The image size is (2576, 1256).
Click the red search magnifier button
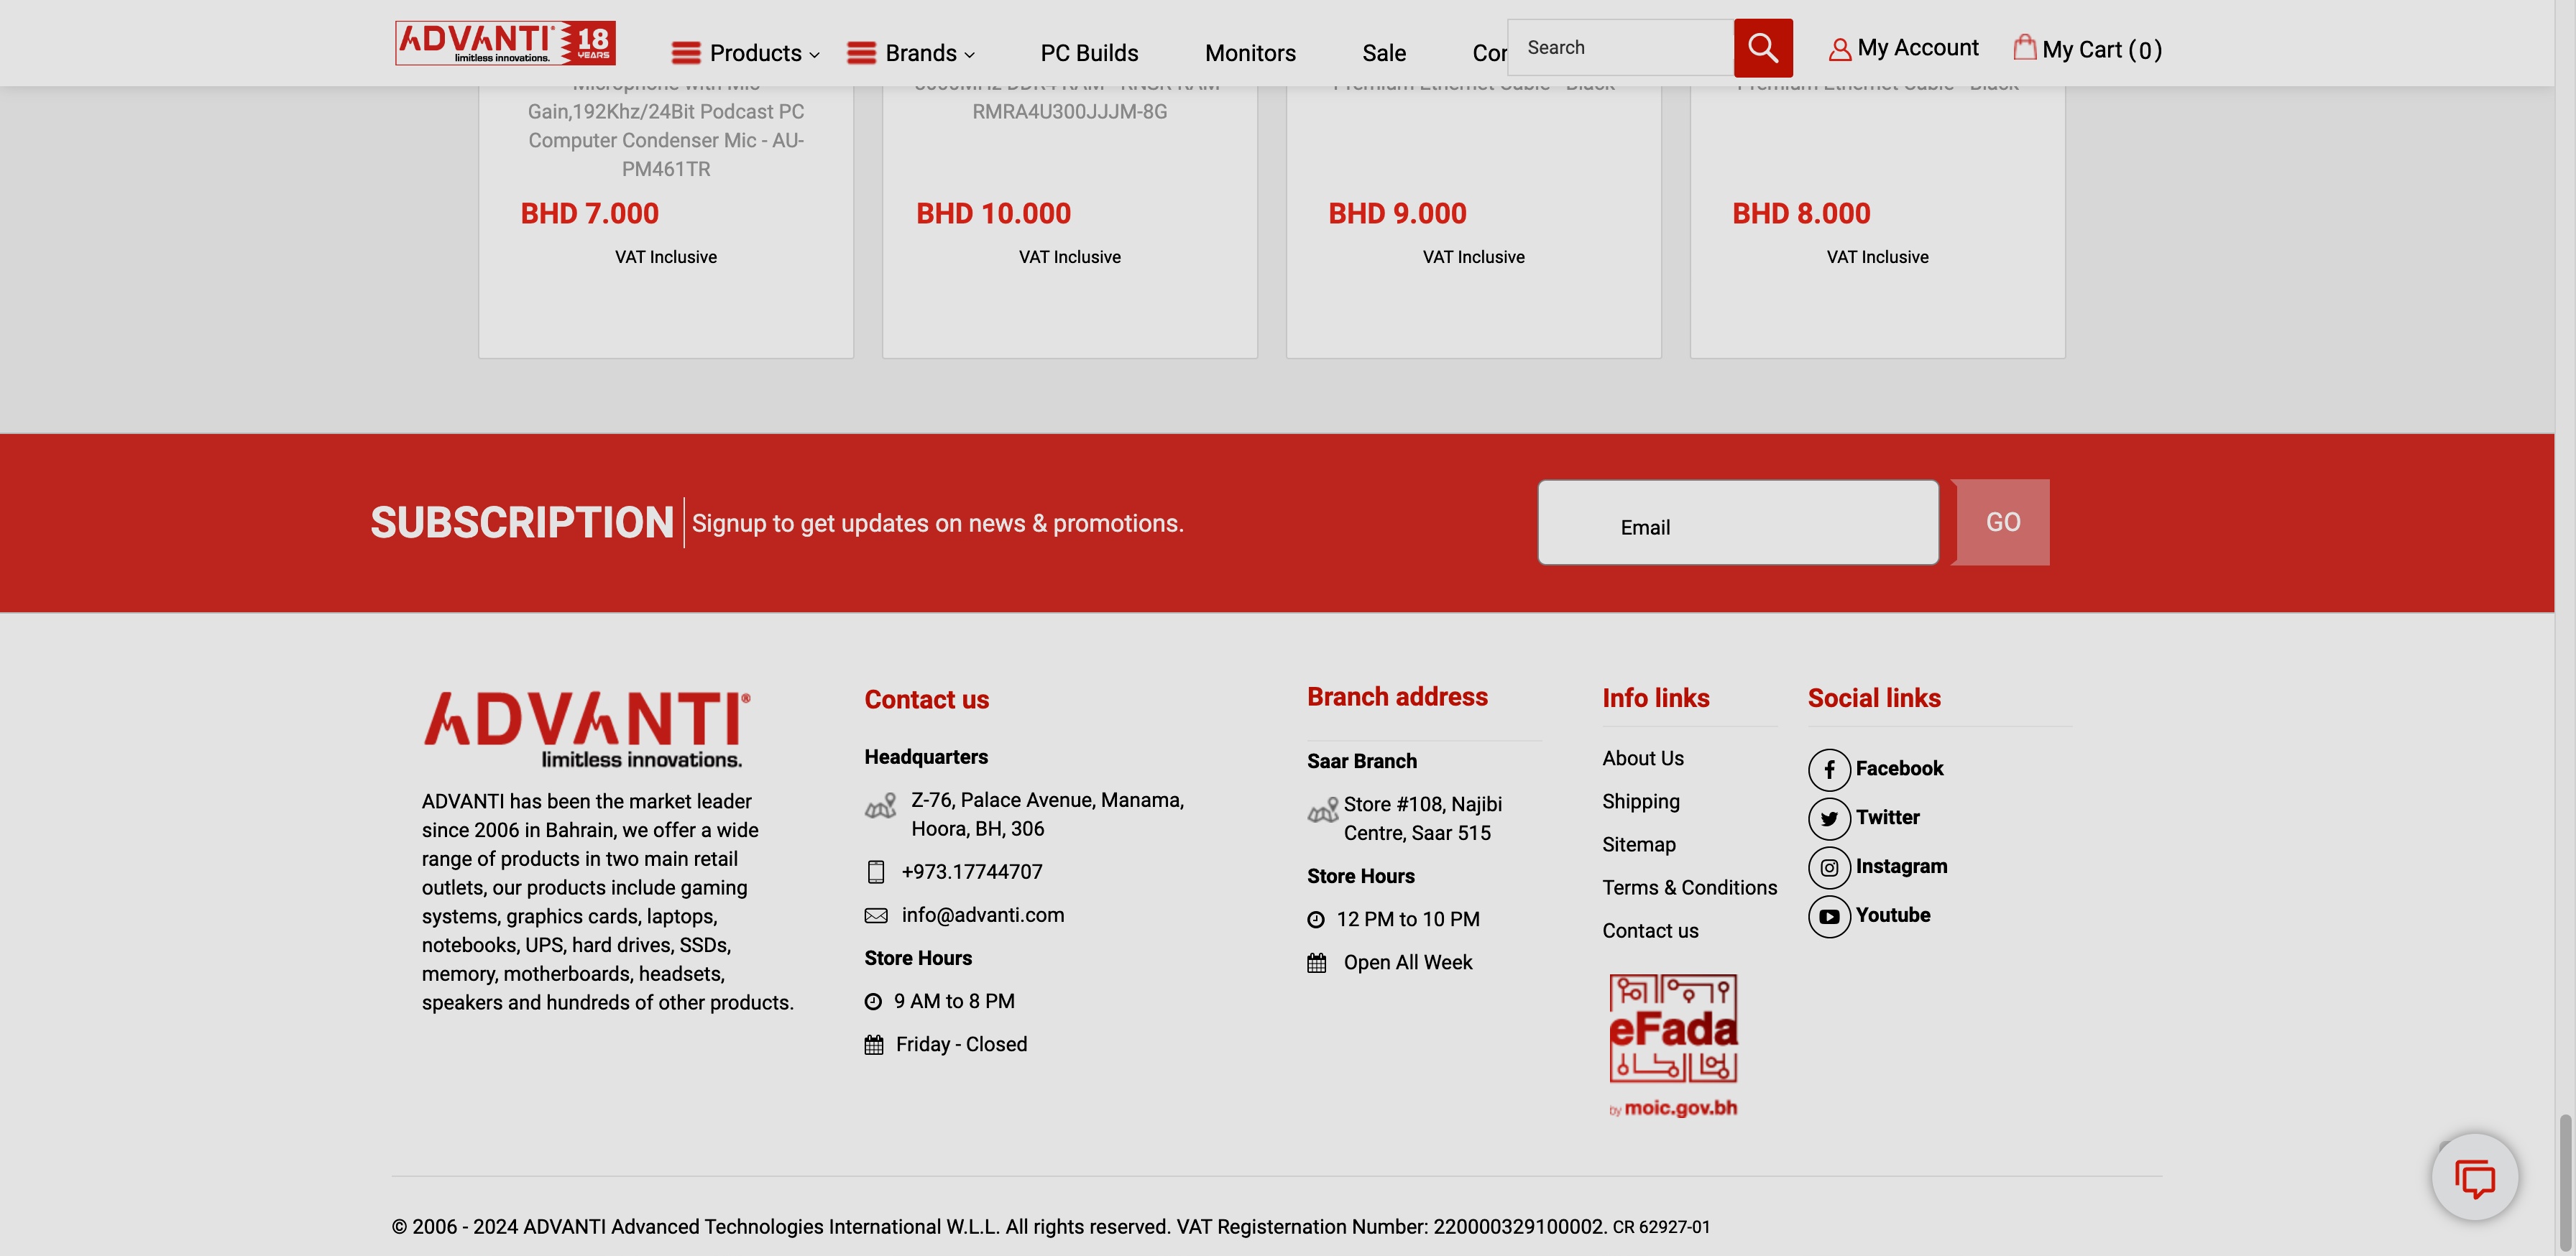click(1762, 48)
